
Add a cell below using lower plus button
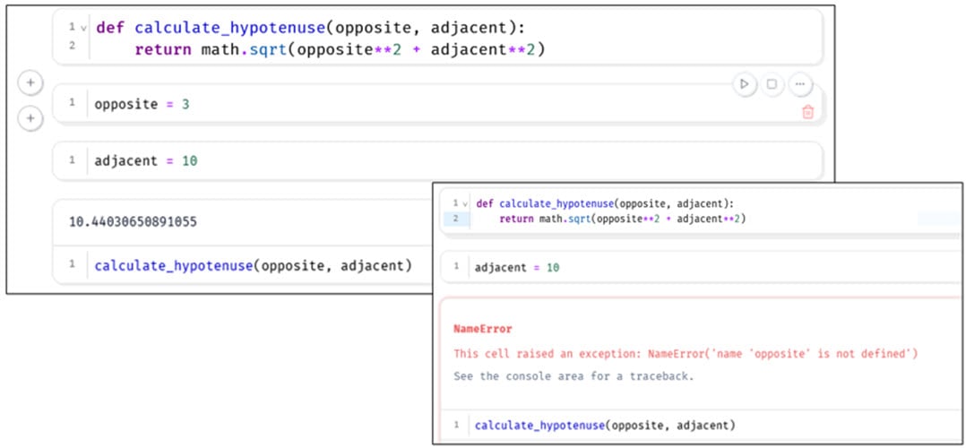point(30,117)
